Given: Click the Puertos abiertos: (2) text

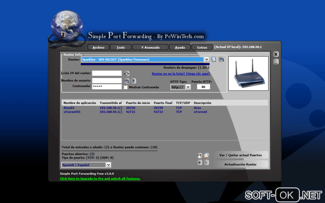Looking at the screenshot, I should coord(78,154).
